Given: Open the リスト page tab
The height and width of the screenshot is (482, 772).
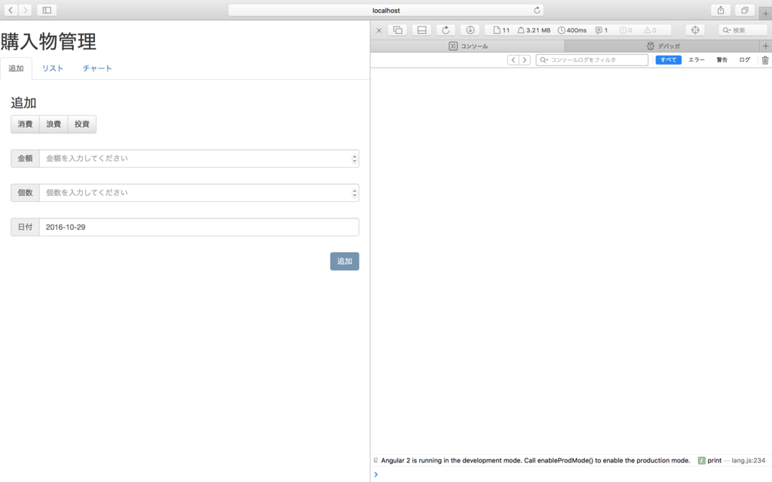Looking at the screenshot, I should 53,69.
